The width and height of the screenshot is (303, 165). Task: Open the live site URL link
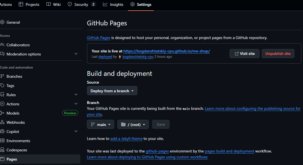pos(167,51)
